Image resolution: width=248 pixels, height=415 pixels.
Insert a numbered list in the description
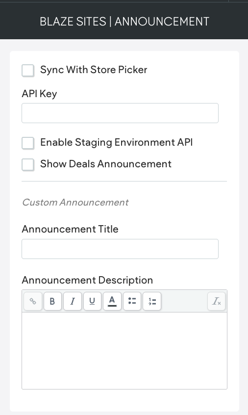coord(152,301)
